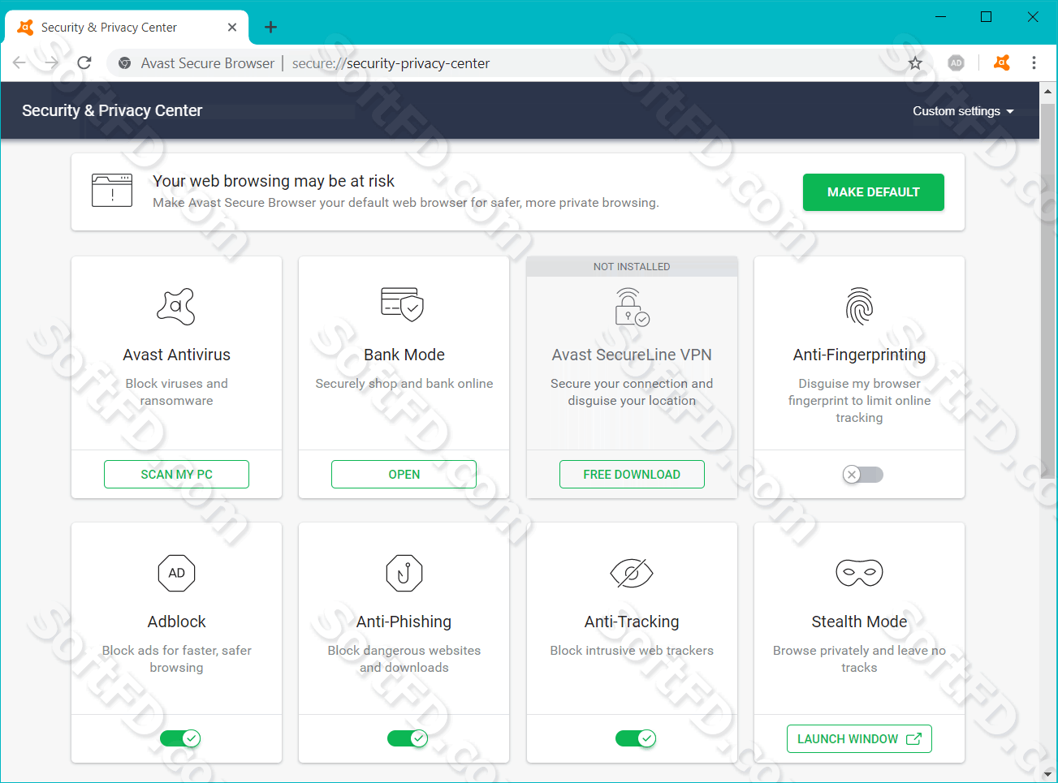The height and width of the screenshot is (783, 1058).
Task: Click 'Disguise my browser fingerprint' description
Action: pyautogui.click(x=859, y=401)
